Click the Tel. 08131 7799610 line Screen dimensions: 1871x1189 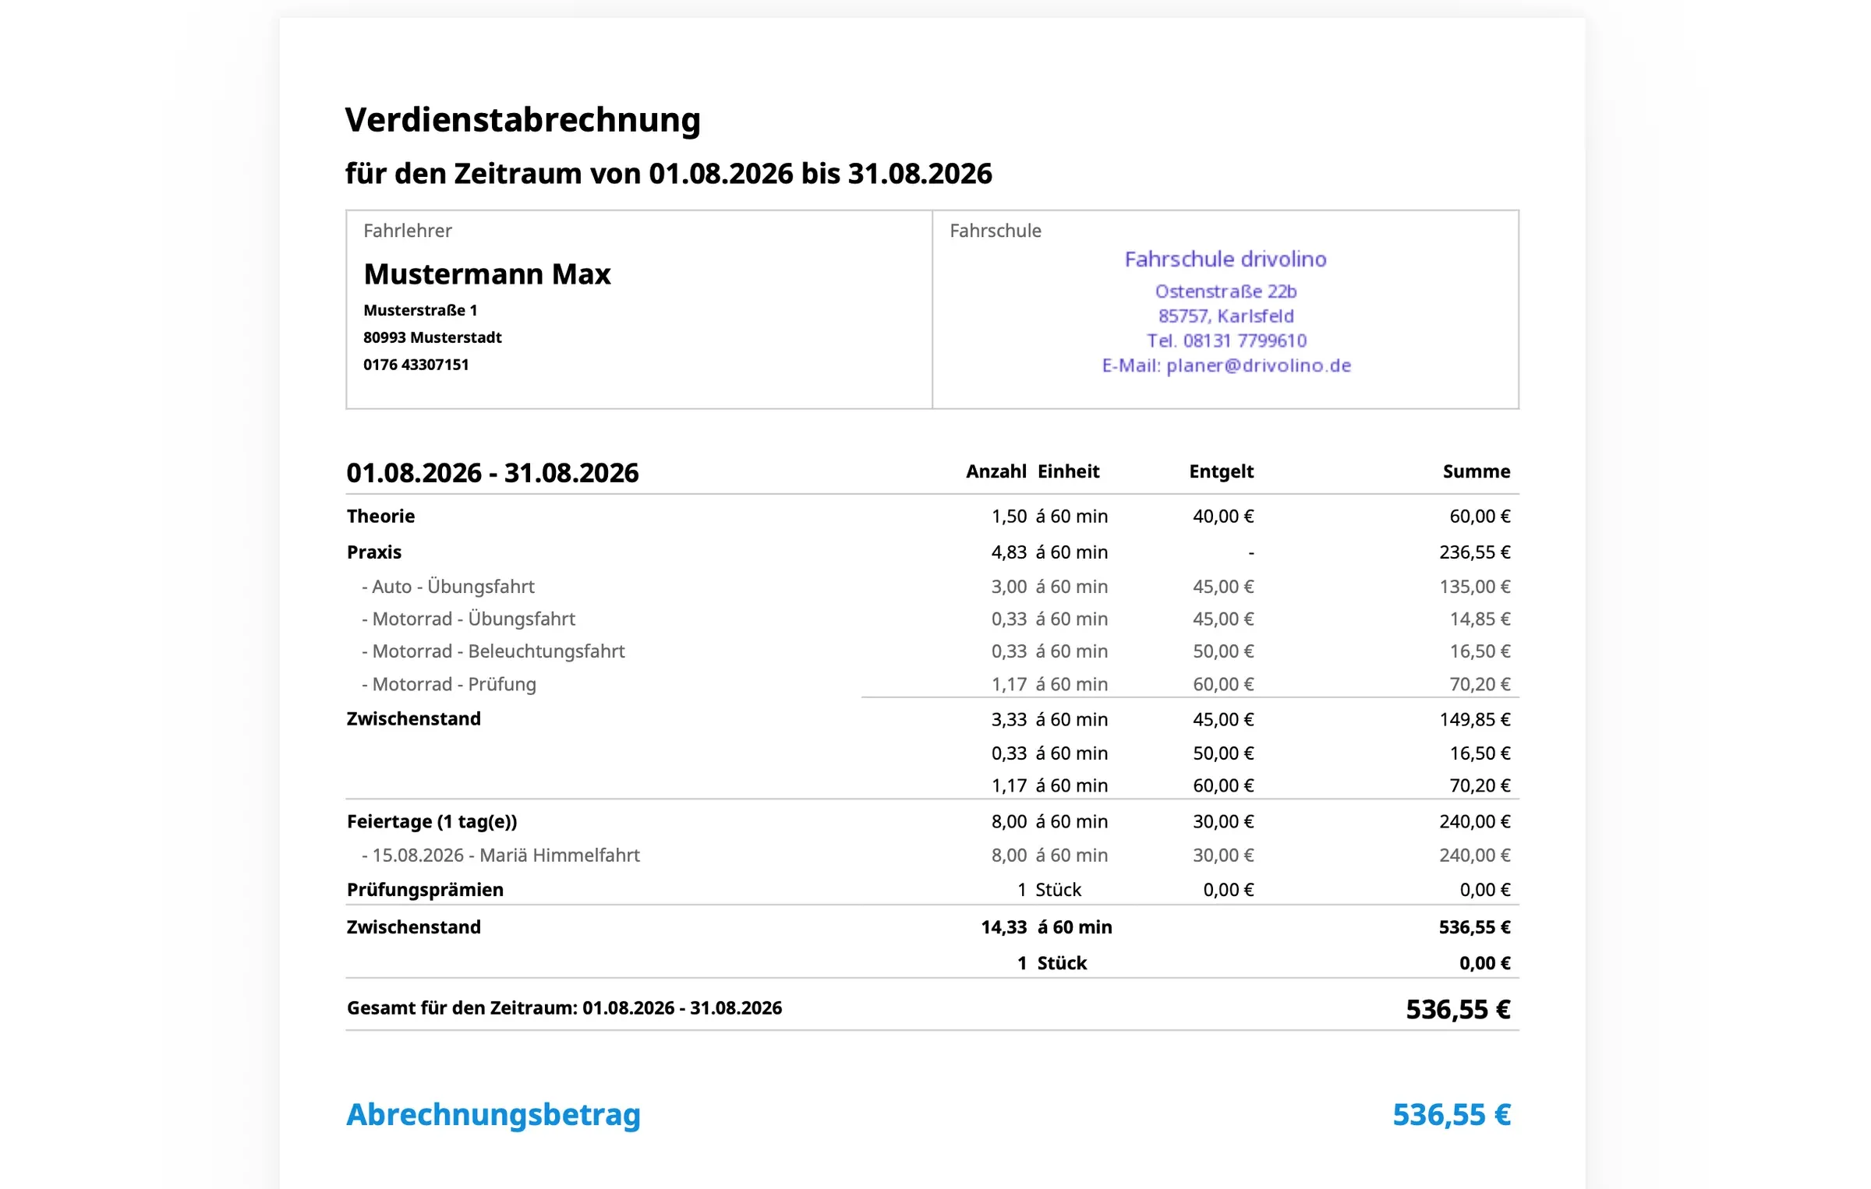1226,340
